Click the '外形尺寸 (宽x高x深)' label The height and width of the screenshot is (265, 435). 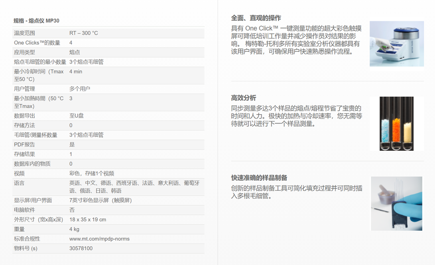tap(39, 220)
